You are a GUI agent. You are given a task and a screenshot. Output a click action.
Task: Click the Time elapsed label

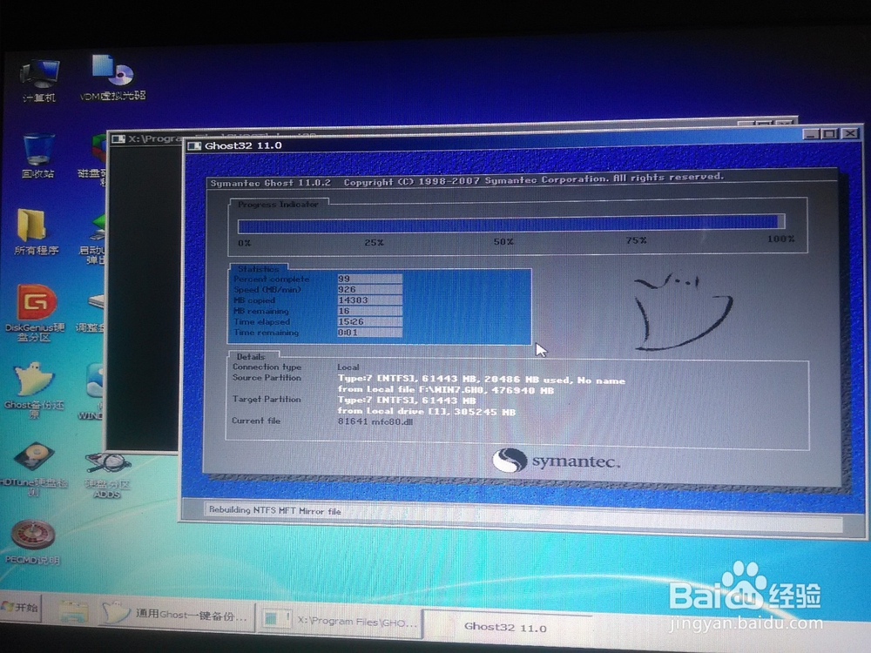click(x=261, y=321)
